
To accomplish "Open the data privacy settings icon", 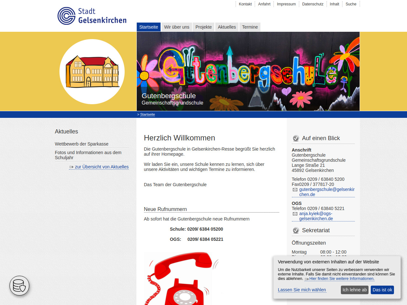I will coord(19,286).
